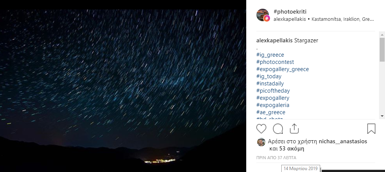This screenshot has height=172, width=385.
Task: Open #photoekriti hashtag profile picture
Action: tap(263, 15)
